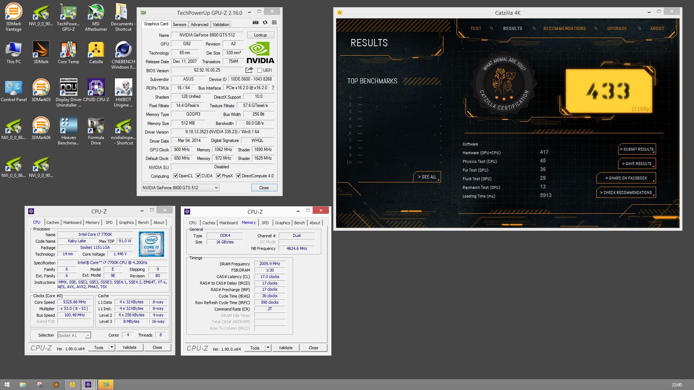
Task: Open File Explorer from the taskbar
Action: (x=22, y=385)
